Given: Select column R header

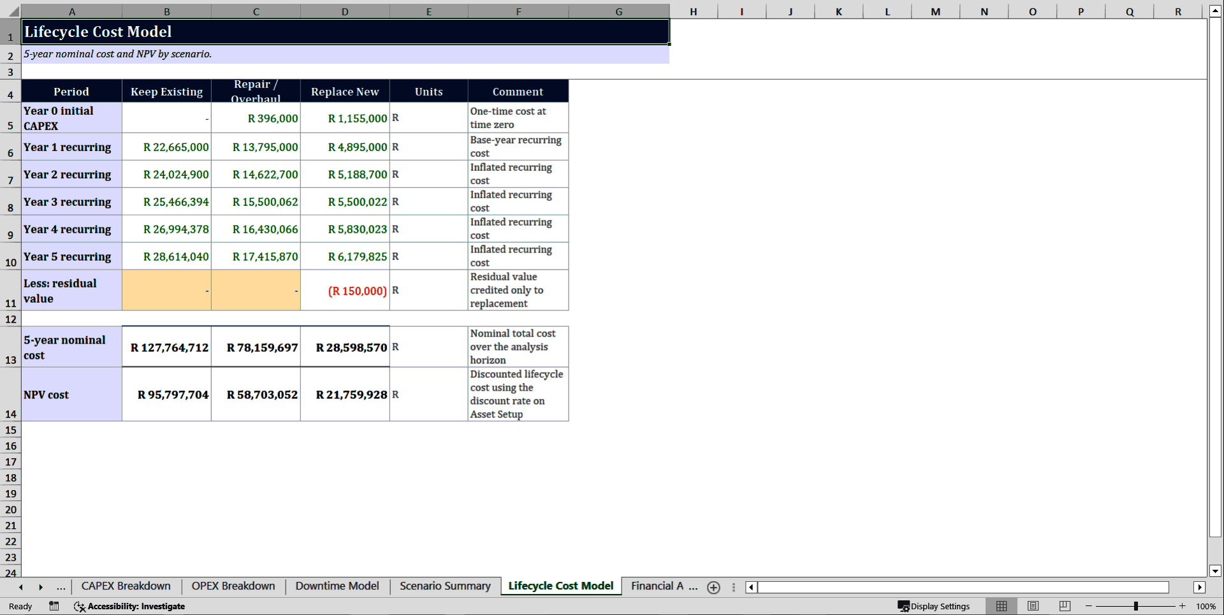Looking at the screenshot, I should [1178, 11].
